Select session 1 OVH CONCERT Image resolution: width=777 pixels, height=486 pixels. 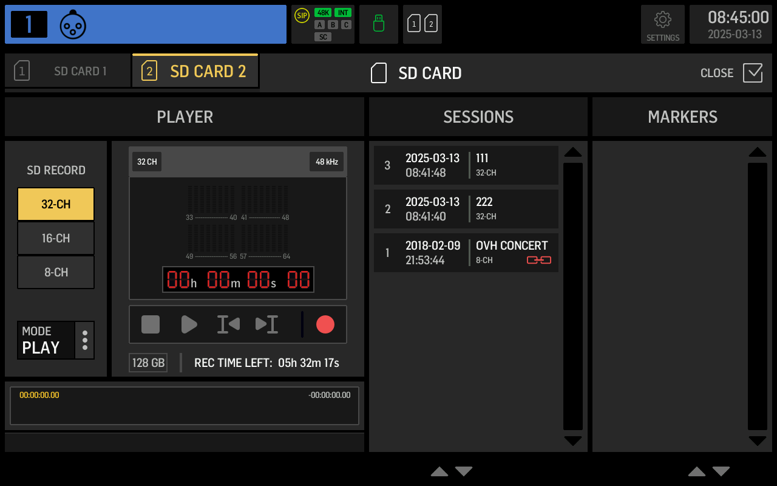pos(466,253)
